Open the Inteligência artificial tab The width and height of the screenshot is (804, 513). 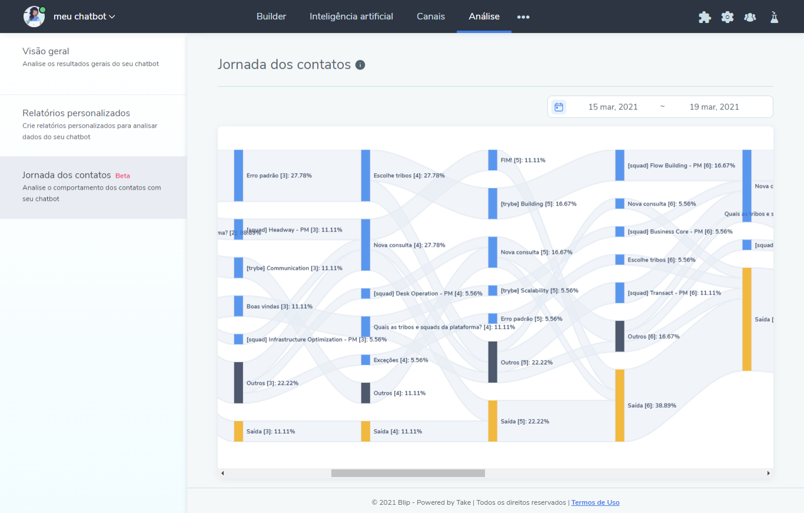click(351, 16)
